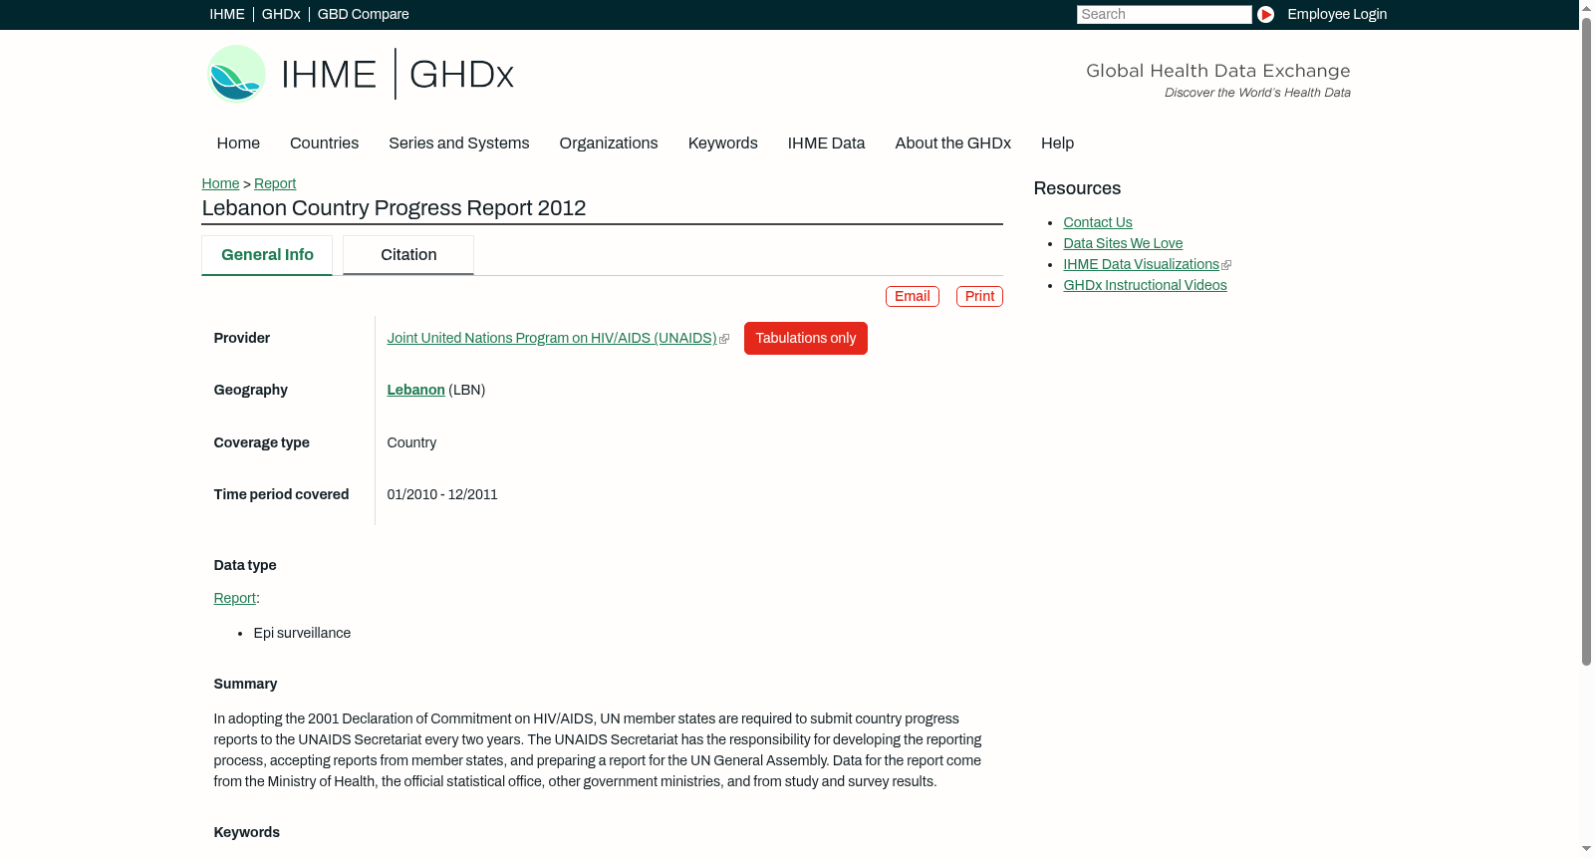Viewport: 1594px width, 858px height.
Task: Open Contact Us in Resources
Action: click(1098, 223)
